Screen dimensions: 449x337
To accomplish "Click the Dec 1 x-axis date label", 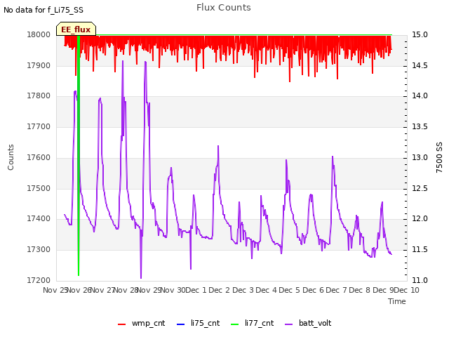I will pyautogui.click(x=196, y=290).
